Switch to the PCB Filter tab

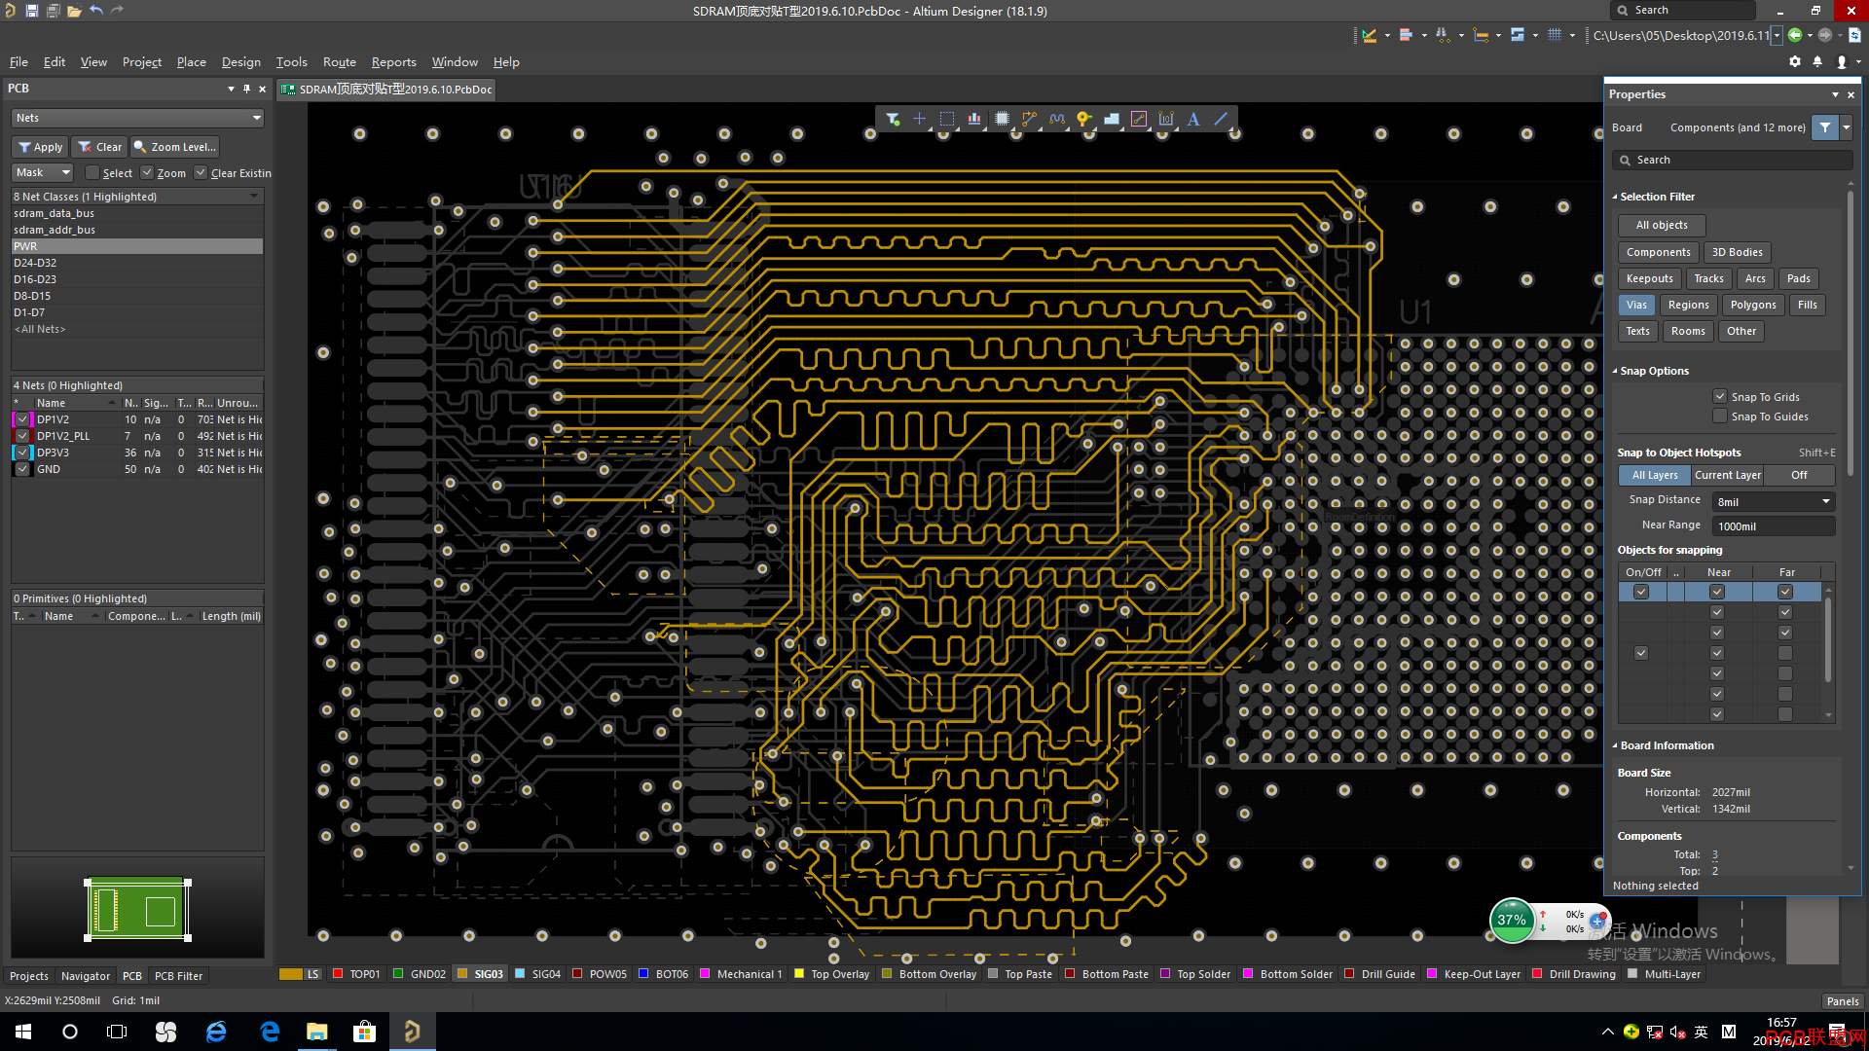tap(178, 975)
